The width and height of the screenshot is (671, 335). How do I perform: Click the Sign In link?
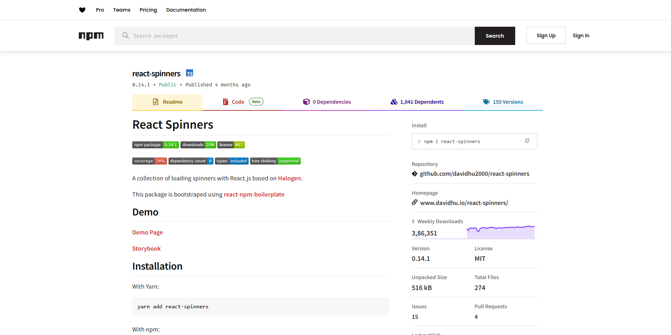(581, 36)
